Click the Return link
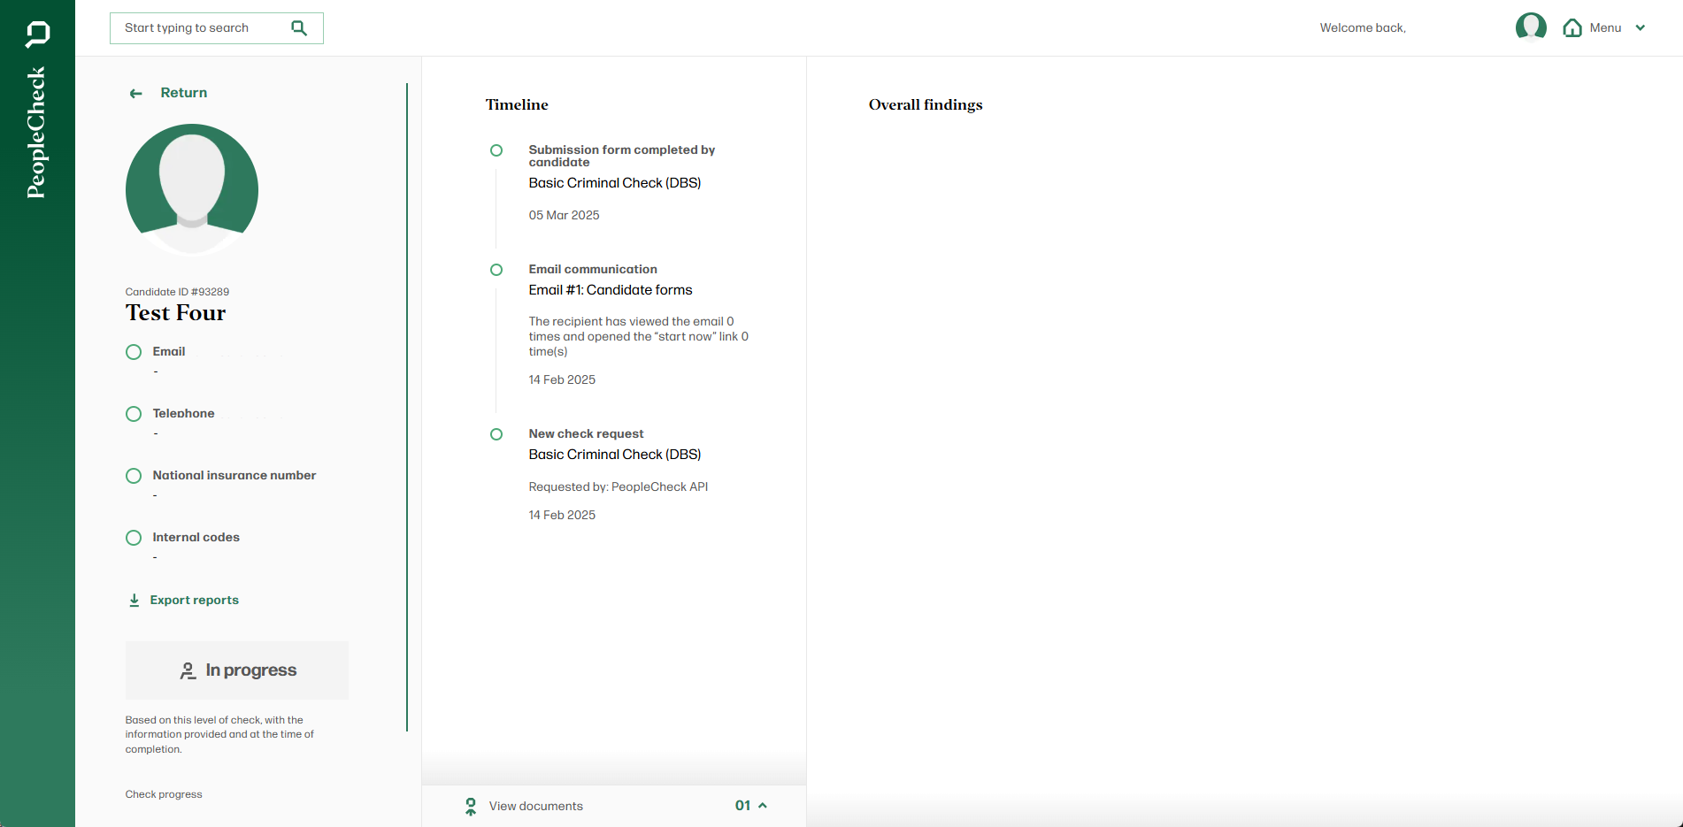The height and width of the screenshot is (827, 1683). coord(183,93)
